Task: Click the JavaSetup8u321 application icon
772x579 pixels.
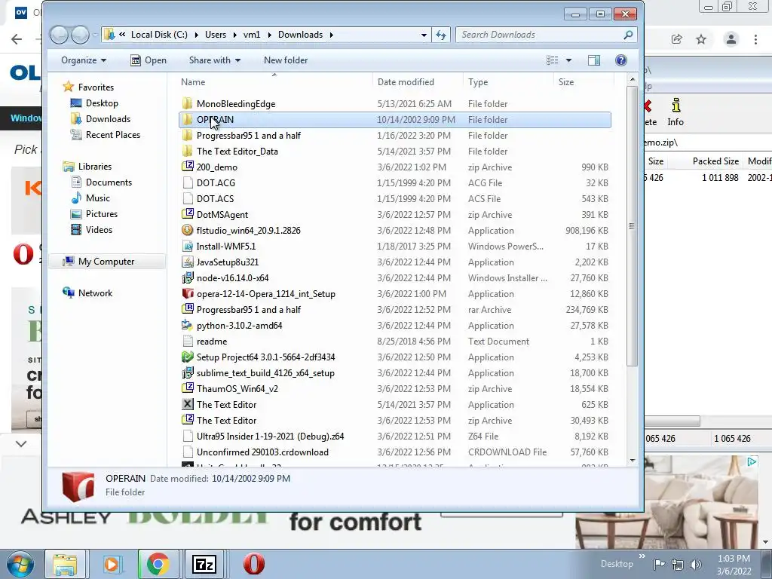Action: (x=187, y=262)
